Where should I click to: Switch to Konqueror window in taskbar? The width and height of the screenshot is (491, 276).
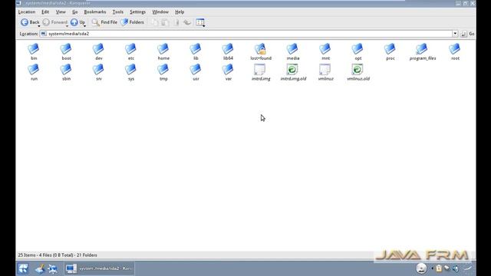100,268
